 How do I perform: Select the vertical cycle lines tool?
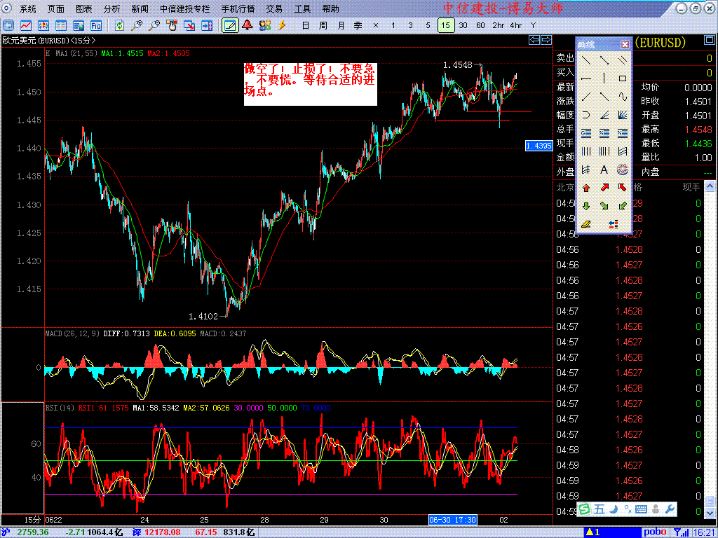tap(586, 151)
